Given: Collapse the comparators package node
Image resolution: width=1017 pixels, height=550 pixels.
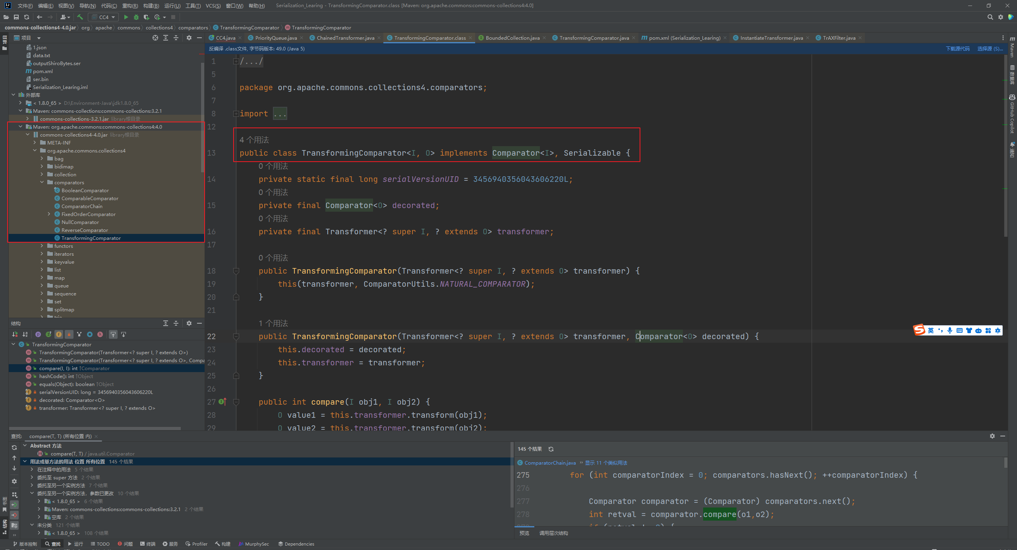Looking at the screenshot, I should pyautogui.click(x=42, y=182).
